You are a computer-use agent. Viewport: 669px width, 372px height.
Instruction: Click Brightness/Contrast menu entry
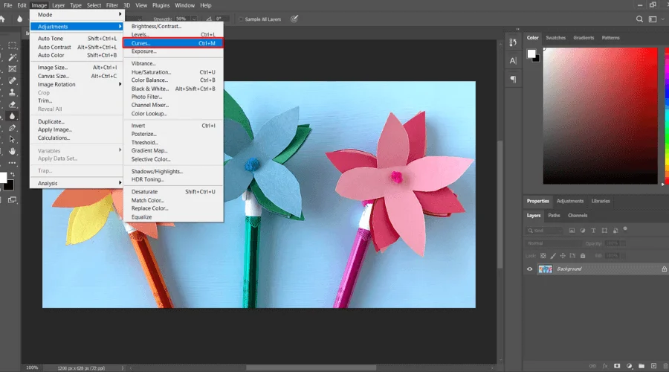[x=173, y=27]
